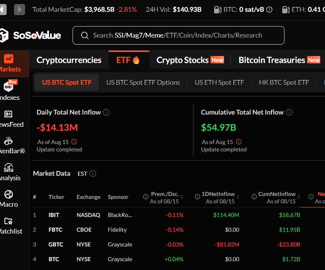Open NewsFeed in the sidebar
This screenshot has width=325, height=270.
12,119
